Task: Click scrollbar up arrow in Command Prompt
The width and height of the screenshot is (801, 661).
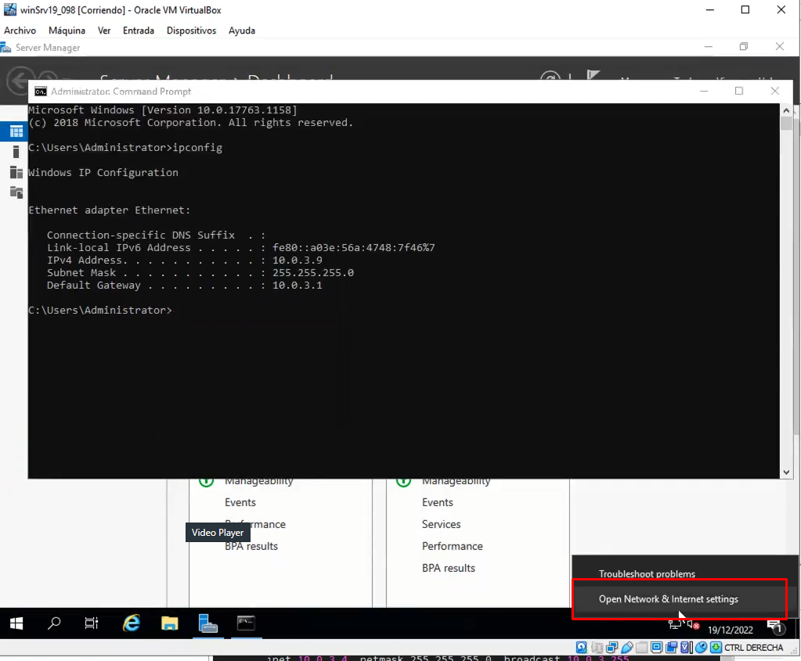Action: tap(786, 110)
